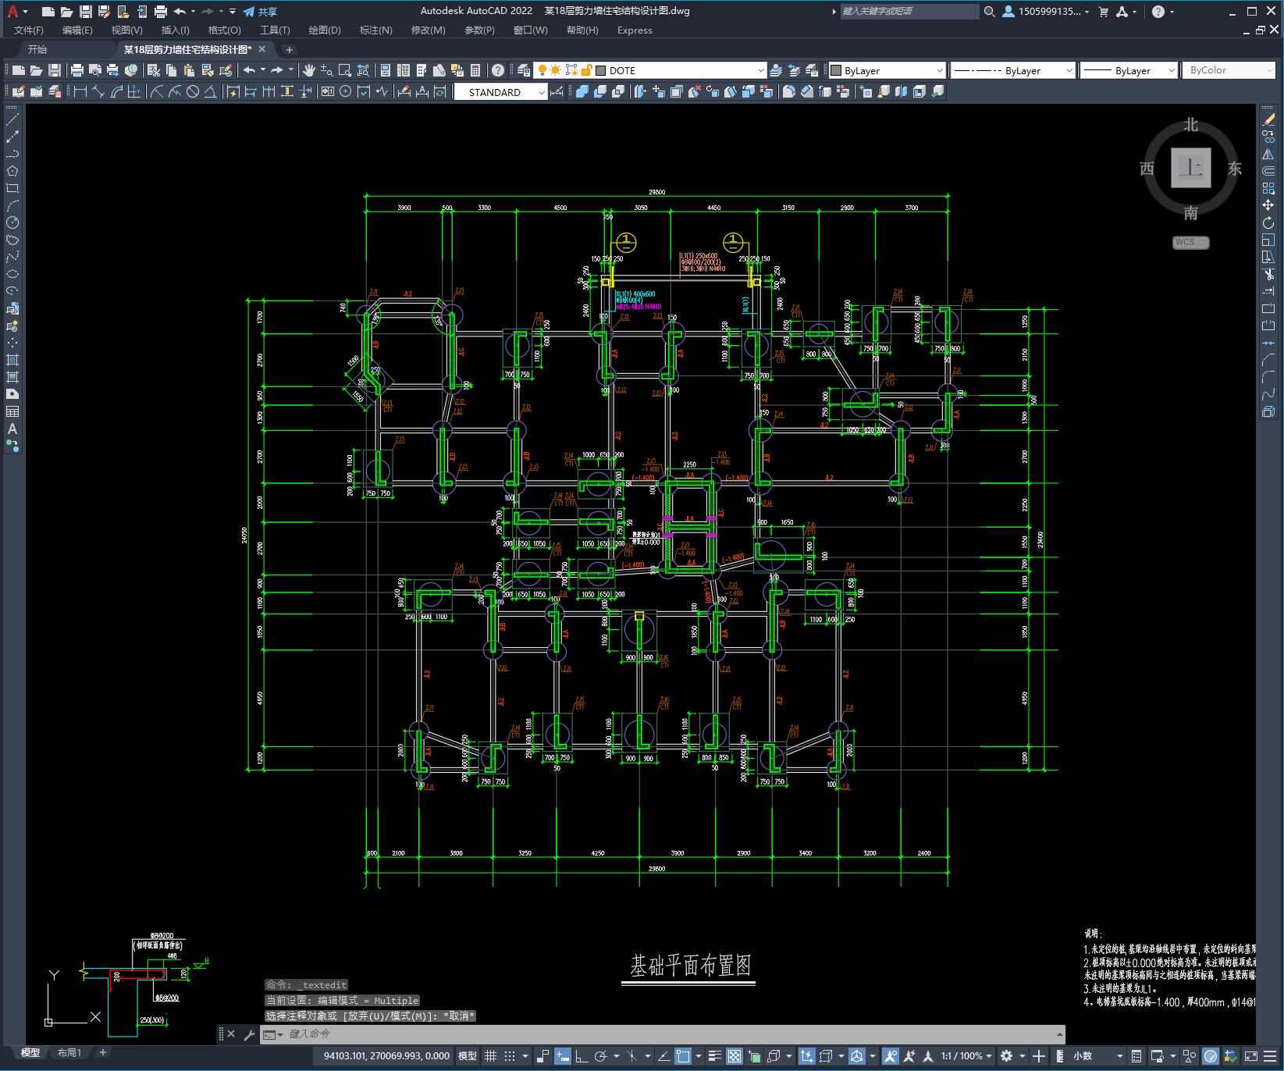Toggle polar tracking in status bar
Viewport: 1284px width, 1071px height.
tap(600, 1056)
